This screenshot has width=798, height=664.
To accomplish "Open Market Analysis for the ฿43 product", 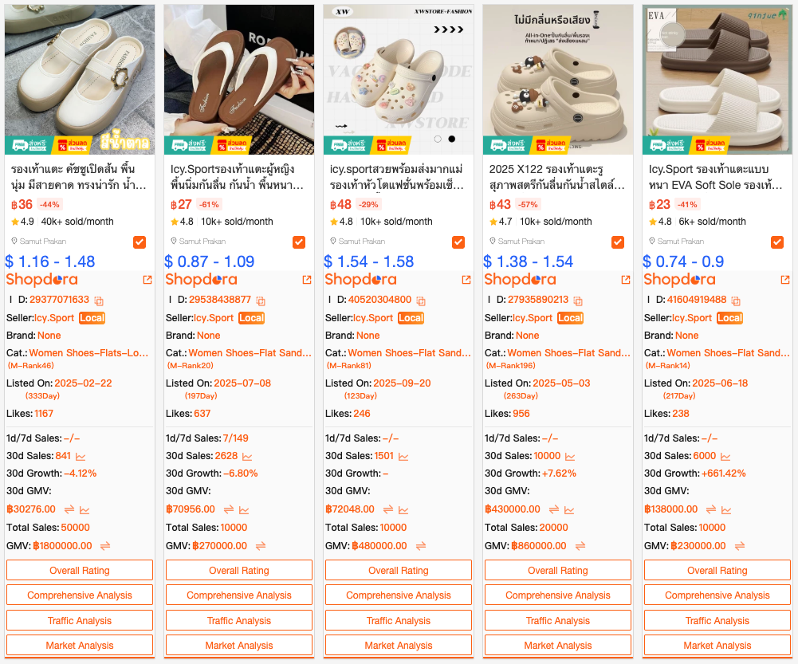I will pyautogui.click(x=558, y=646).
